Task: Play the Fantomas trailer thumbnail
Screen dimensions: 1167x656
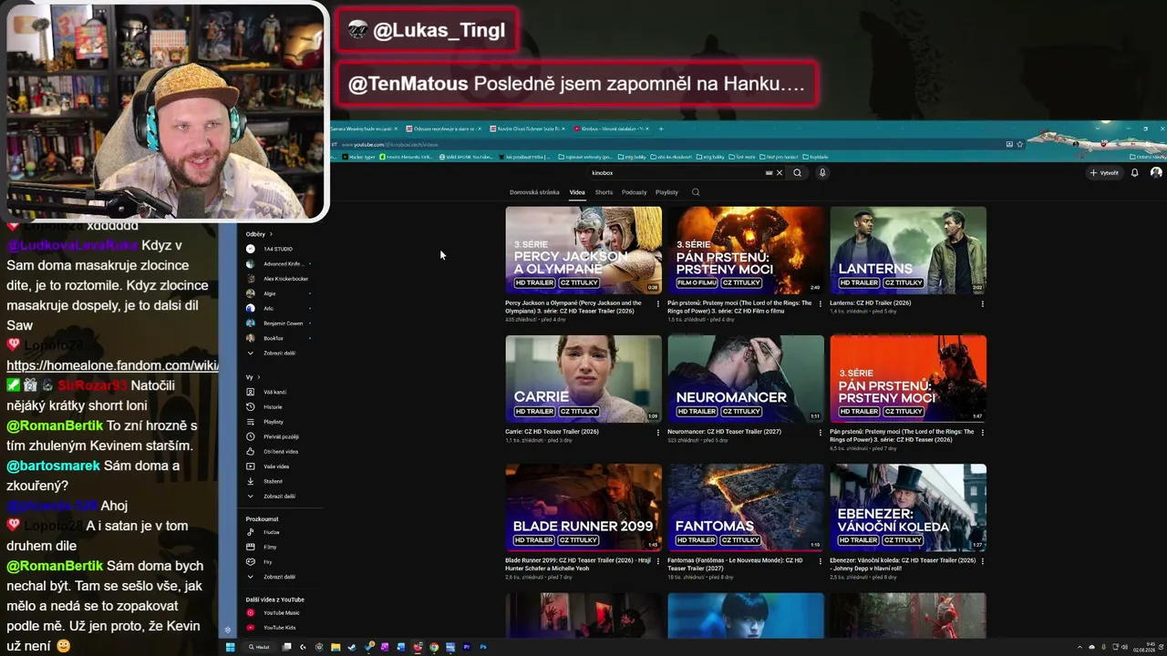Action: coord(746,507)
